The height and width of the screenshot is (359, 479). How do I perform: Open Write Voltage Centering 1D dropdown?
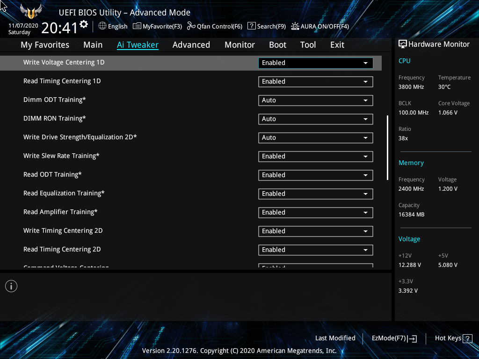pyautogui.click(x=316, y=63)
